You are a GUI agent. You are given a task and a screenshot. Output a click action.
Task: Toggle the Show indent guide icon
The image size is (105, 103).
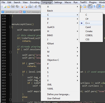coord(99,7)
